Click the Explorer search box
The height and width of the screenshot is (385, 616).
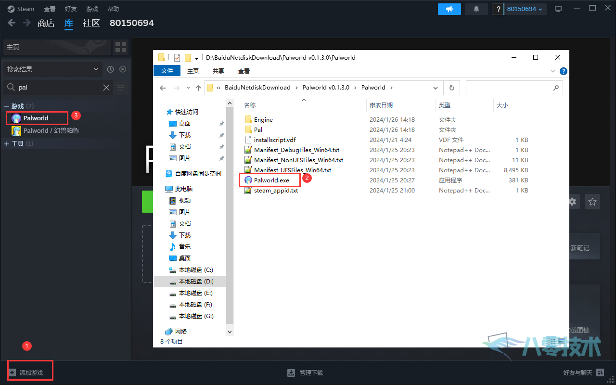pyautogui.click(x=514, y=88)
